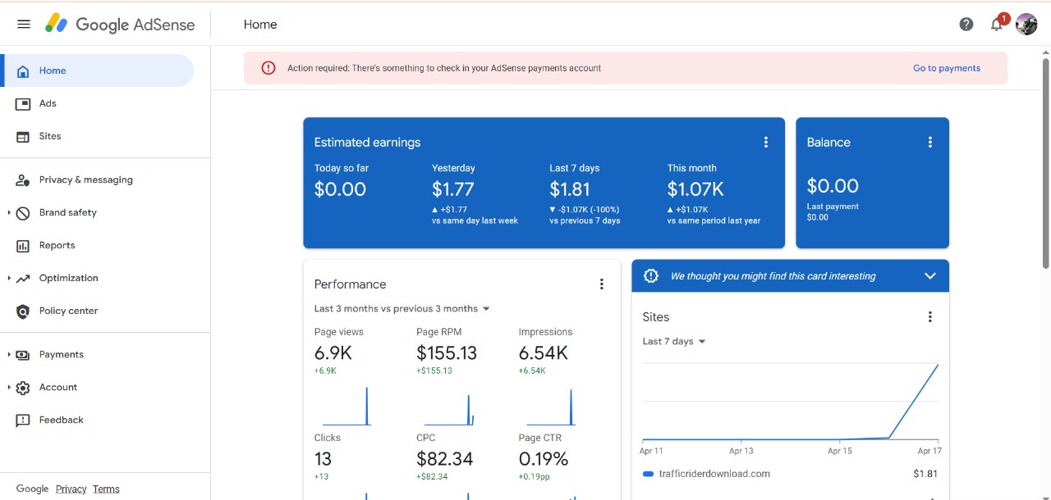The height and width of the screenshot is (500, 1051).
Task: Click the Google AdSense logo
Action: tap(120, 25)
